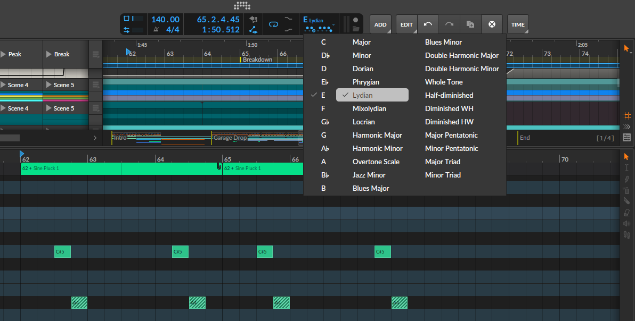This screenshot has height=321, width=635.
Task: Open the TIME dropdown menu
Action: tap(518, 24)
